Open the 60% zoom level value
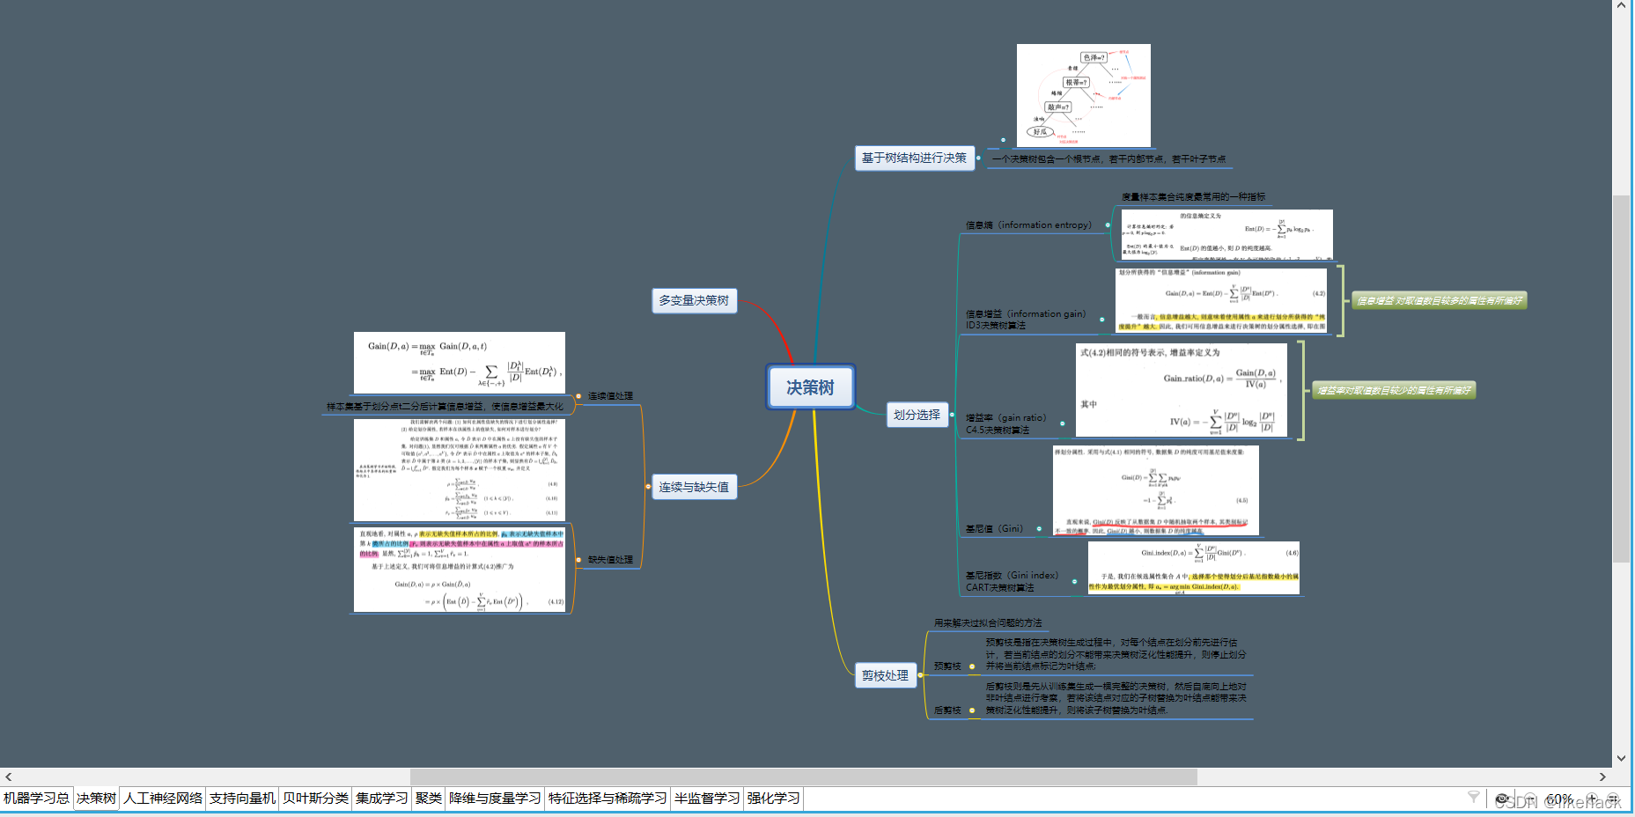The image size is (1635, 817). 1559,799
